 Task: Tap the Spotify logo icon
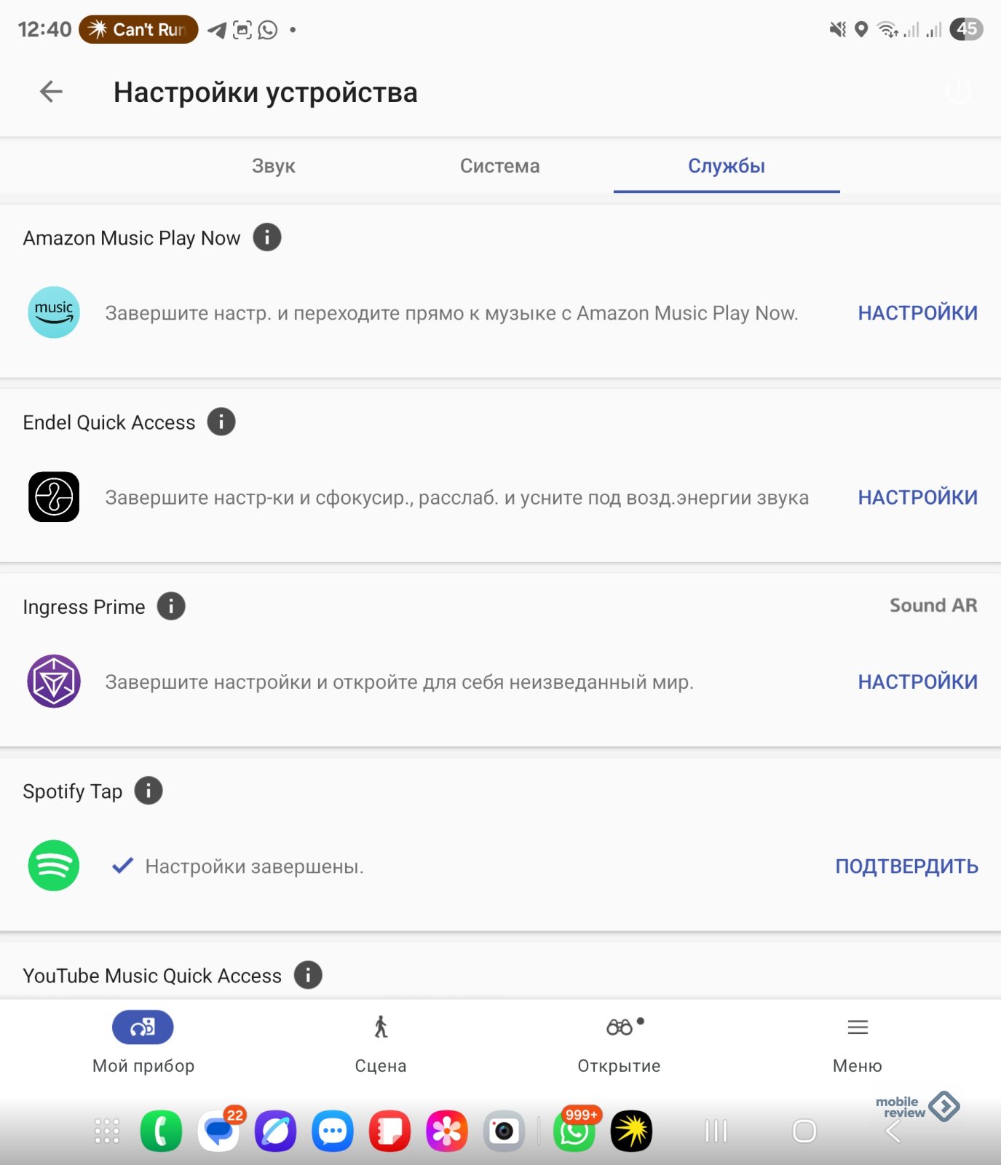(54, 866)
